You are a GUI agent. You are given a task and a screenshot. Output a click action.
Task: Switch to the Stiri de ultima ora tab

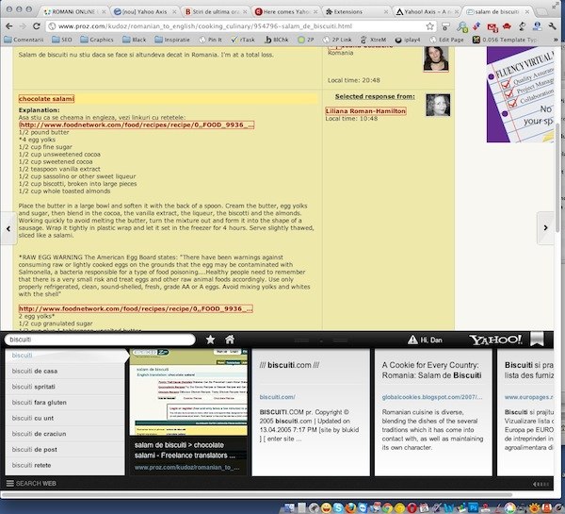click(x=216, y=12)
